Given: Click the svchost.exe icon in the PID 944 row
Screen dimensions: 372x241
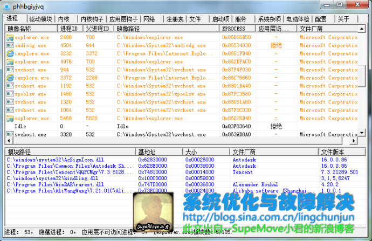Looking at the screenshot, I should pyautogui.click(x=10, y=70).
